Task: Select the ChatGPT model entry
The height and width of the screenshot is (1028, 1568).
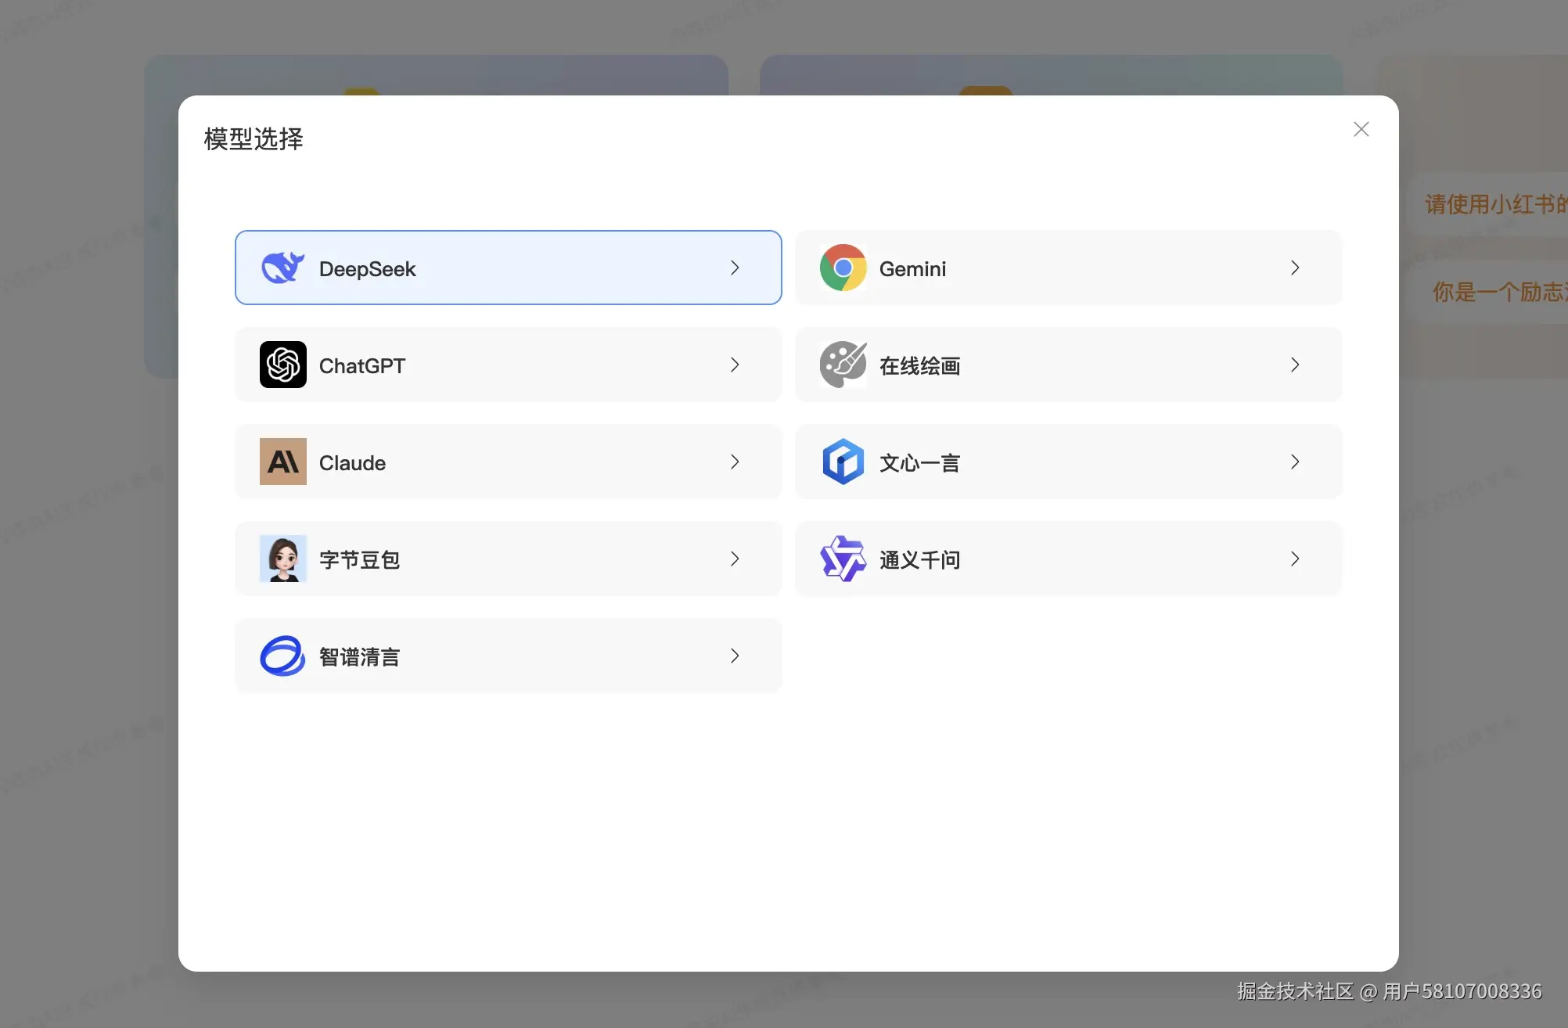Action: [x=509, y=365]
